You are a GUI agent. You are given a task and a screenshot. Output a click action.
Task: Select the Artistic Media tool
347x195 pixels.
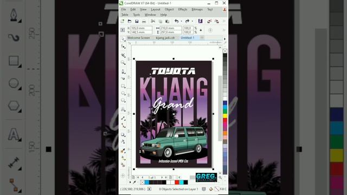tap(123, 79)
